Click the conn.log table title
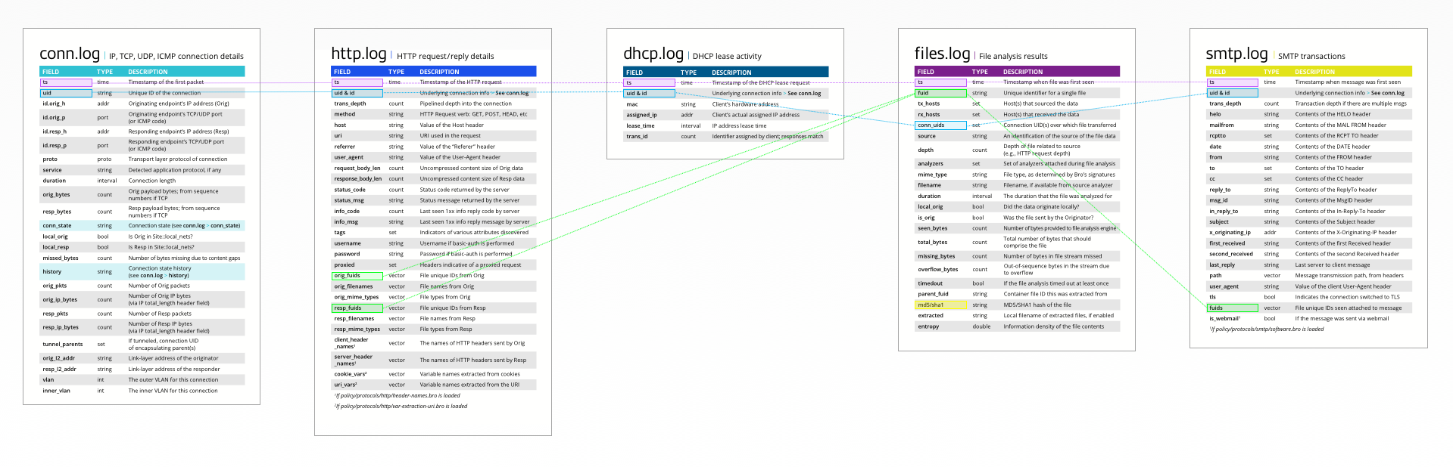This screenshot has height=467, width=1453. (70, 54)
